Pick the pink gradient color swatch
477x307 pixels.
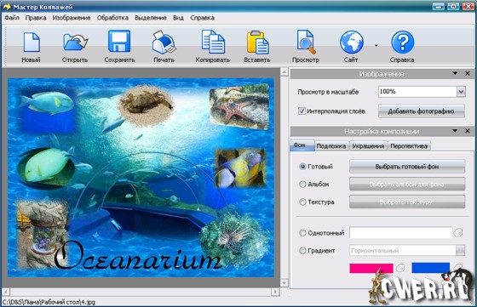(x=371, y=268)
